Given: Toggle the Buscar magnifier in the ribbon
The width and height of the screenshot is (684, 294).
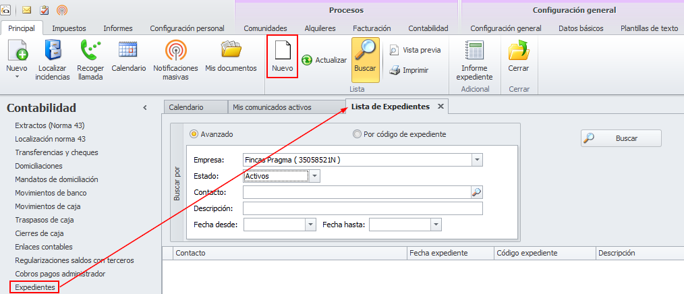Looking at the screenshot, I should 365,60.
